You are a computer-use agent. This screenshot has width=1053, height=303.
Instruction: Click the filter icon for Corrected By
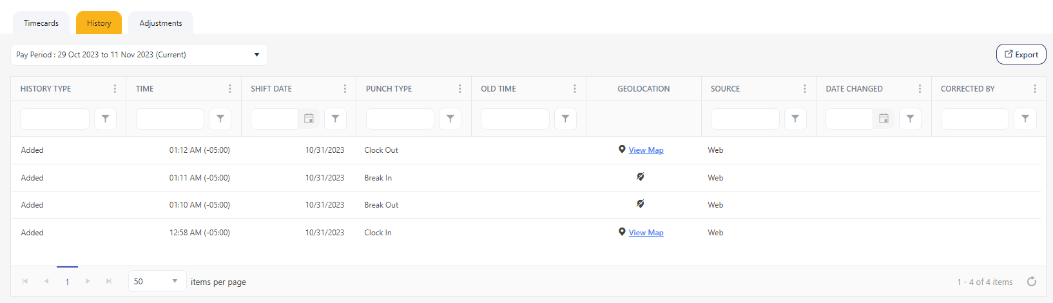1025,119
